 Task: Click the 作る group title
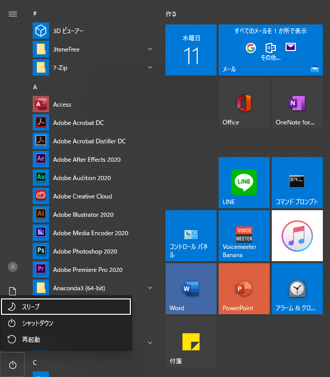[x=171, y=14]
